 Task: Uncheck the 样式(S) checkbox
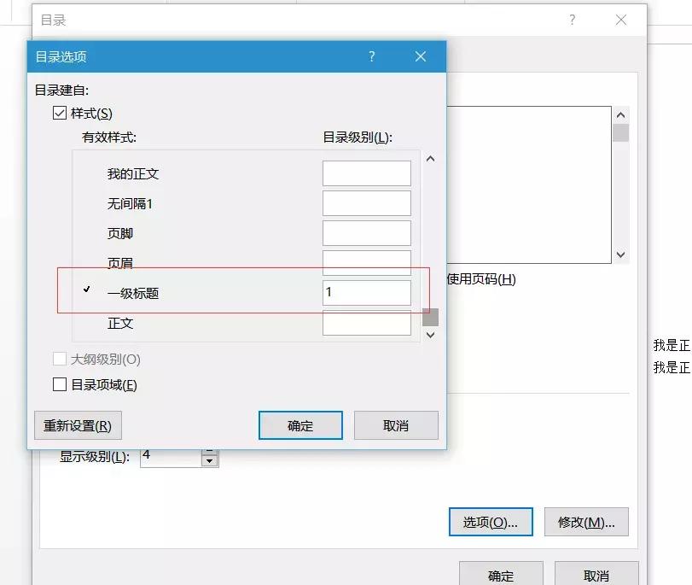click(x=59, y=112)
